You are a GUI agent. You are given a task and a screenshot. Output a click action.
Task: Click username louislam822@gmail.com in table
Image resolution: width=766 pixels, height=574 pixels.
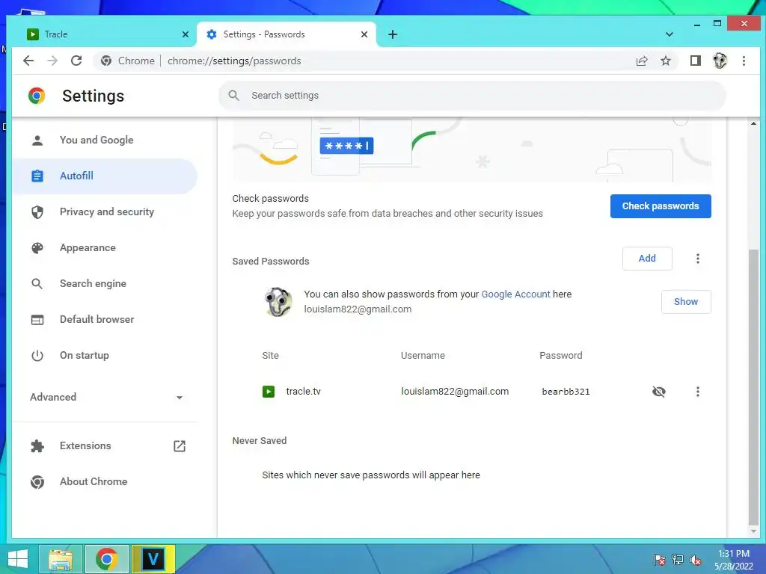click(x=455, y=392)
